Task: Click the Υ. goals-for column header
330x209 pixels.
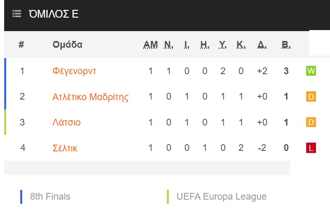Action: [x=223, y=45]
